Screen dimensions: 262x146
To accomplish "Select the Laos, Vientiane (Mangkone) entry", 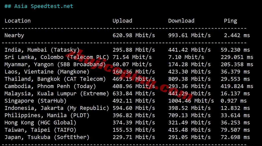I will point(47,72).
